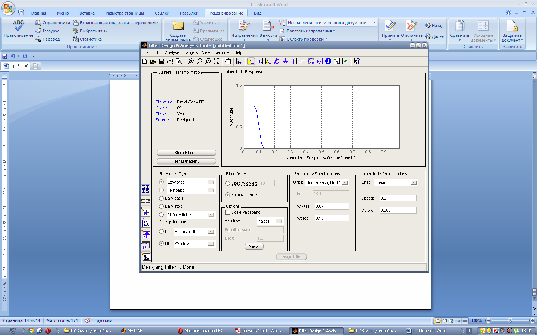The image size is (537, 335).
Task: Click Dstop magnitude input field
Action: 398,211
